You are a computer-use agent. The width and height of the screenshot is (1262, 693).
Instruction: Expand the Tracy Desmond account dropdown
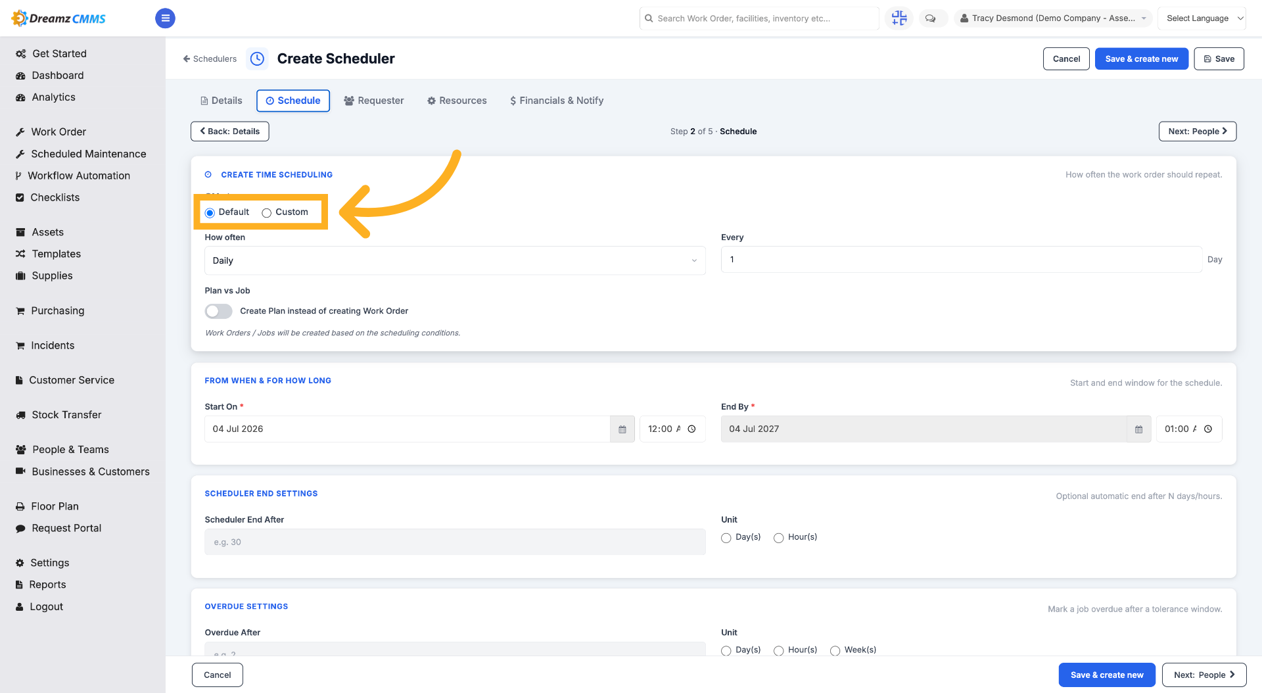1052,18
